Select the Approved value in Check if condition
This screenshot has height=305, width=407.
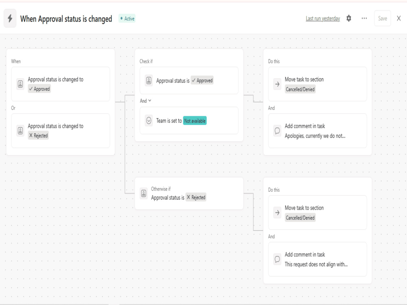pyautogui.click(x=202, y=81)
